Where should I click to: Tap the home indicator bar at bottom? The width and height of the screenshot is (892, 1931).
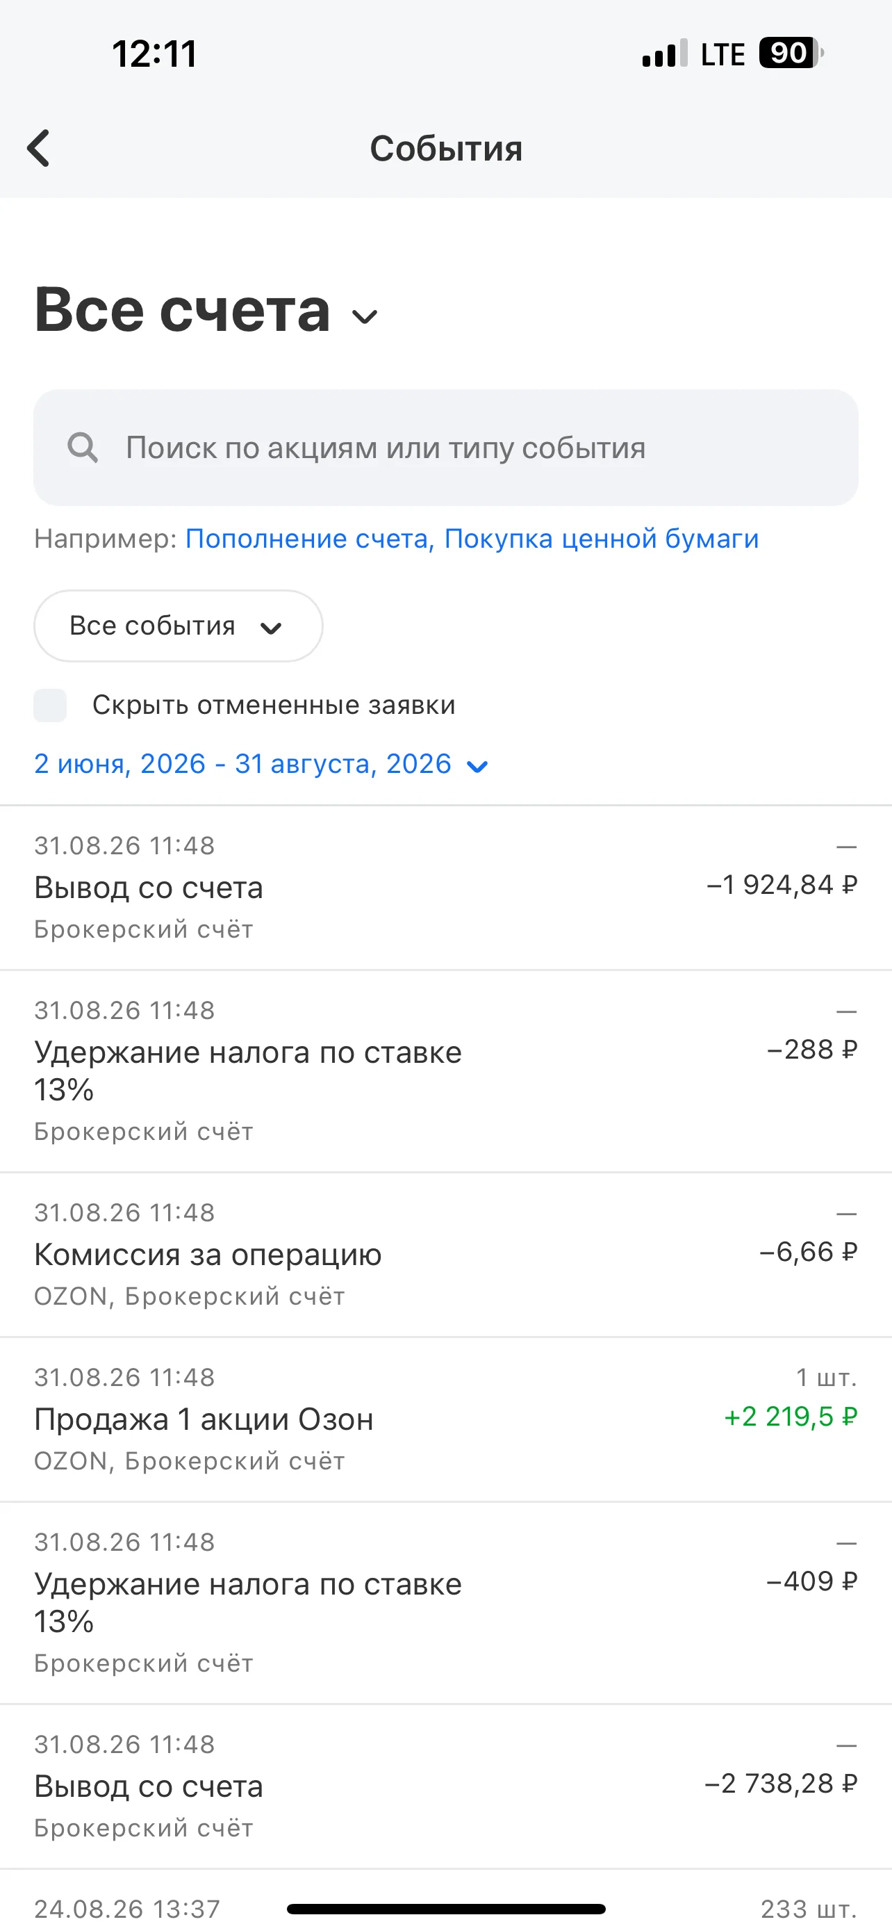445,1909
